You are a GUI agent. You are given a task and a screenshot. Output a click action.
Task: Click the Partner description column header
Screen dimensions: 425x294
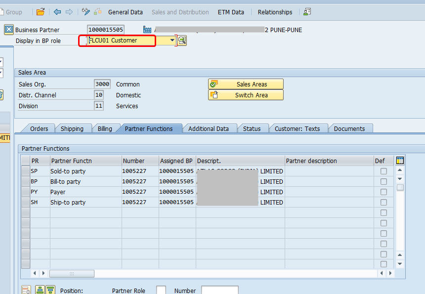pos(329,161)
